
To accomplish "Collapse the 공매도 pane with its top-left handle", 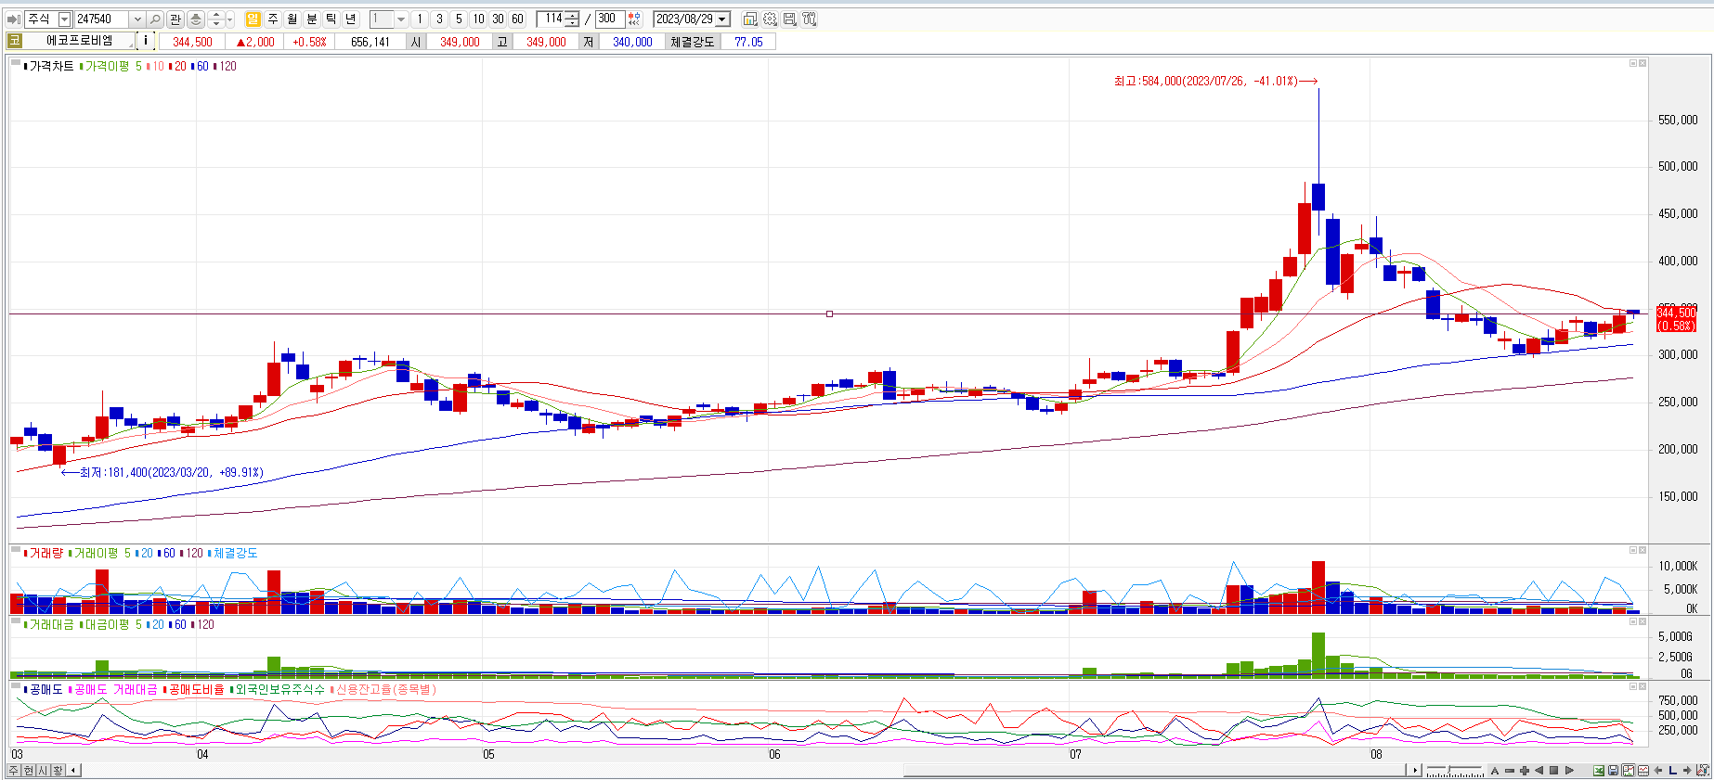I will [16, 687].
